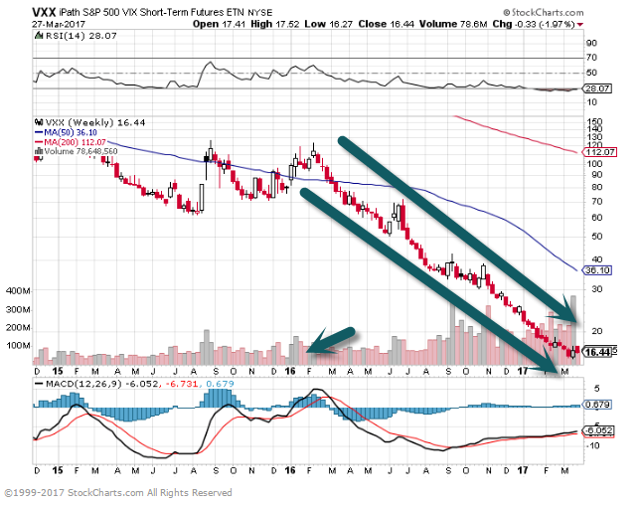Click the red down triangle after Chg
The image size is (642, 506).
(579, 25)
